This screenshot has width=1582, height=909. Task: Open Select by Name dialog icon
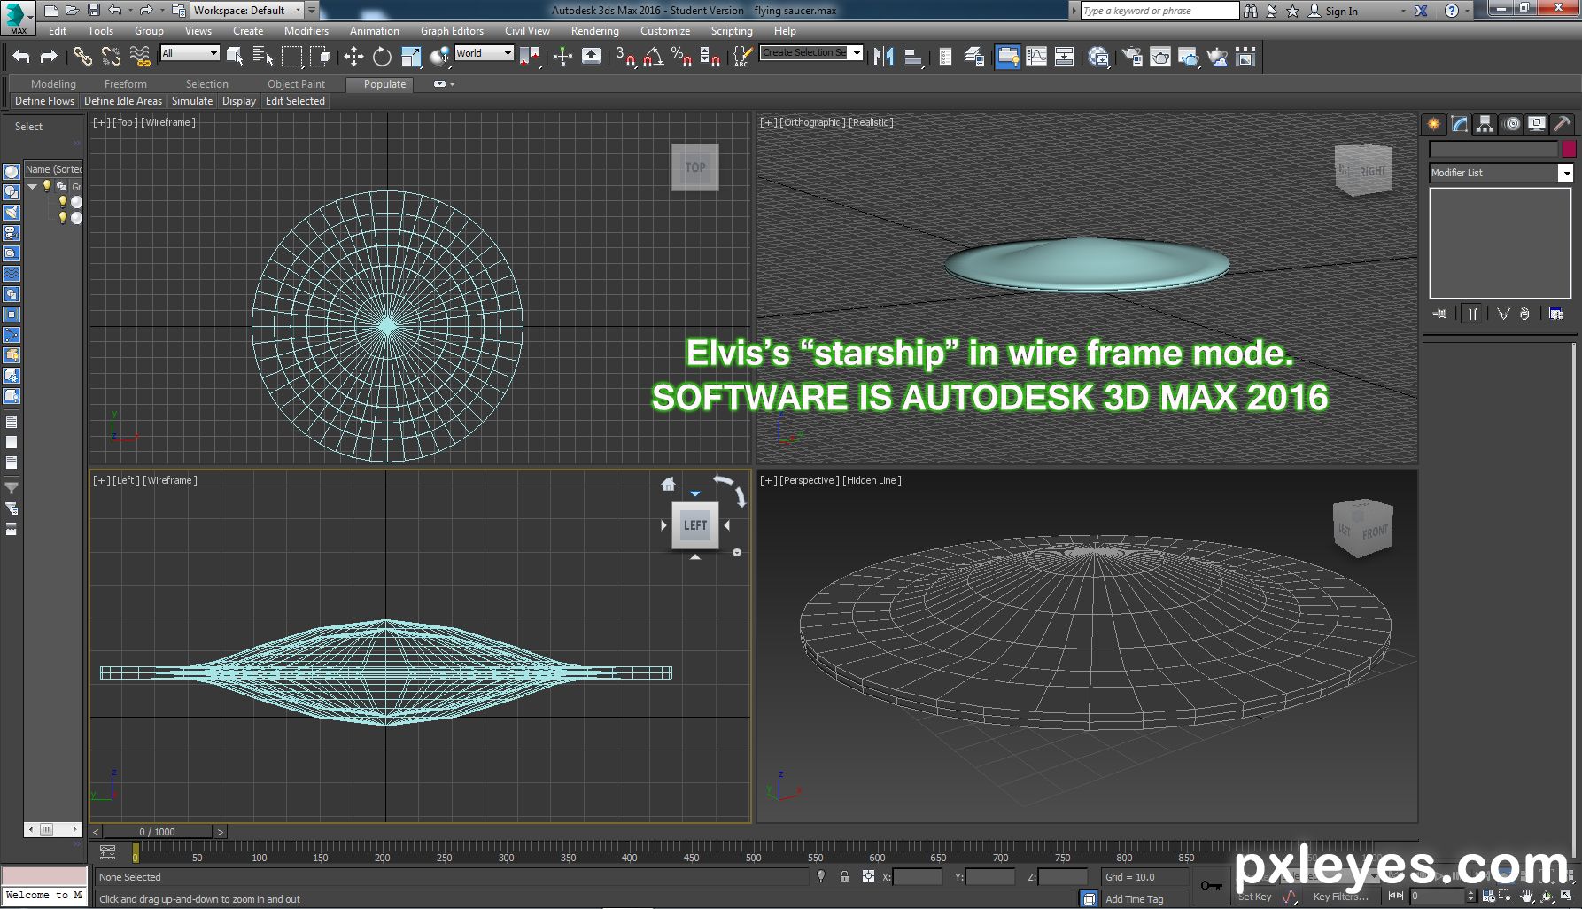tap(263, 57)
